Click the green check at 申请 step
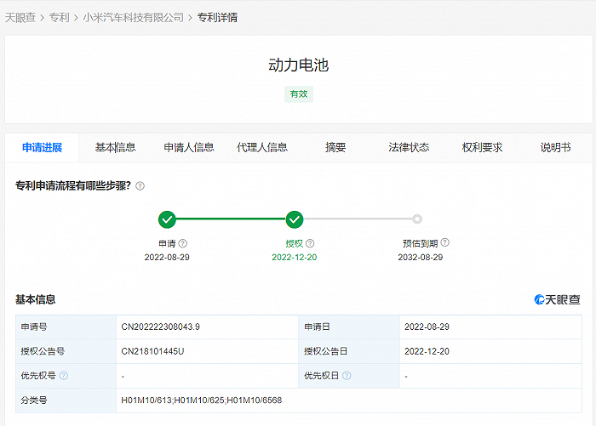 coord(167,219)
